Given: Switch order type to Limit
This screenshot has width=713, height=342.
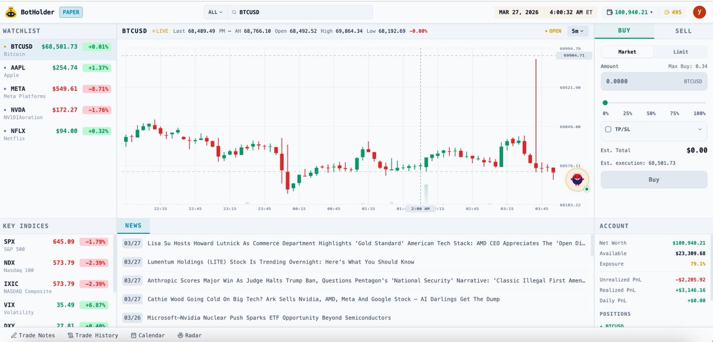Looking at the screenshot, I should tap(679, 52).
